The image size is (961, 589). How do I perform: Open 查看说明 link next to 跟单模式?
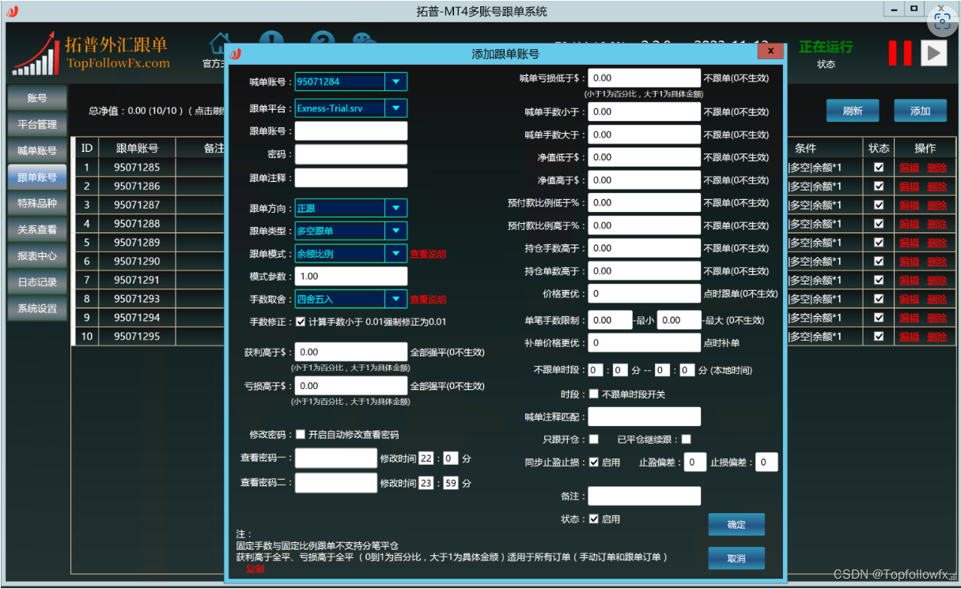click(x=428, y=254)
